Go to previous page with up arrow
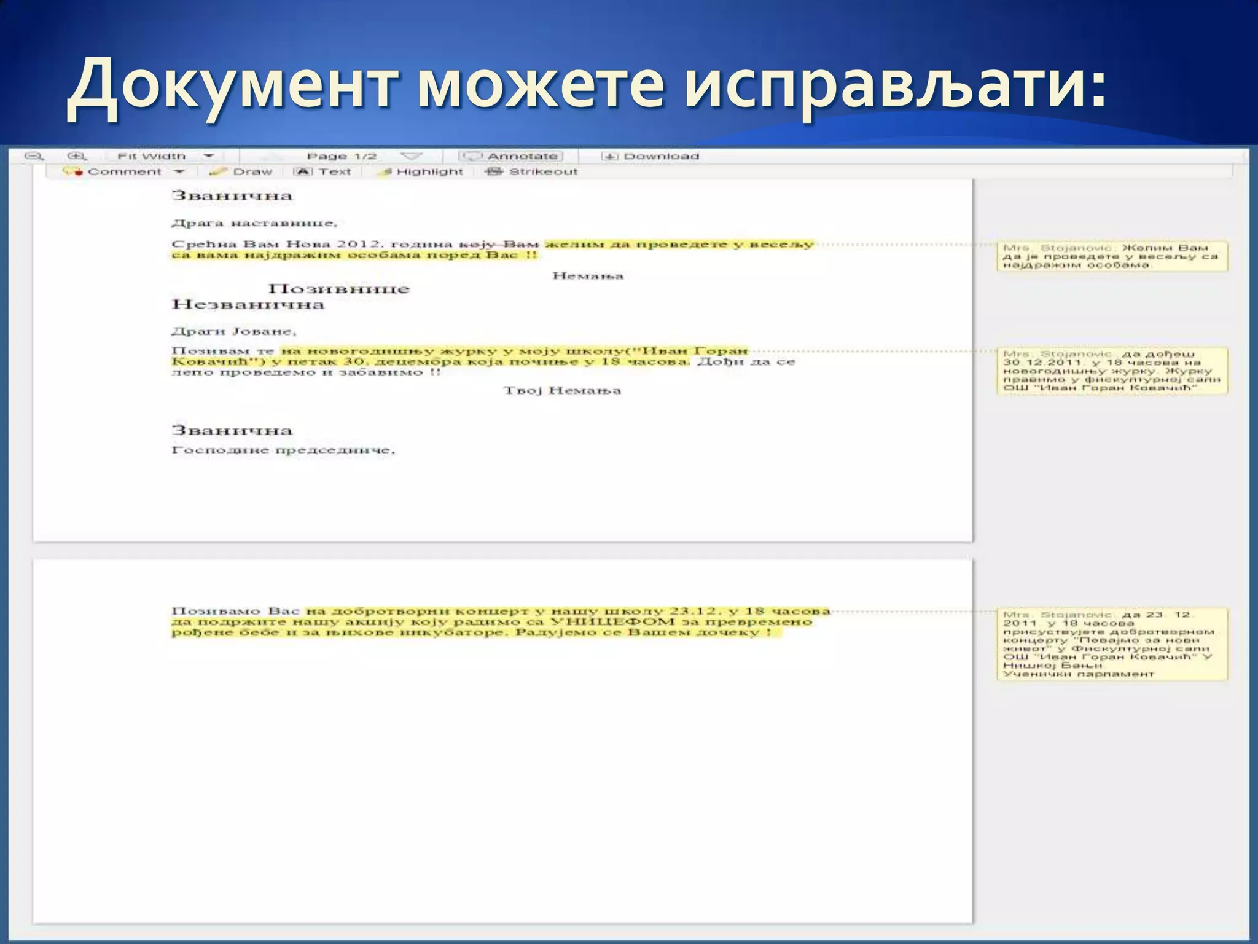The height and width of the screenshot is (944, 1258). (x=271, y=157)
